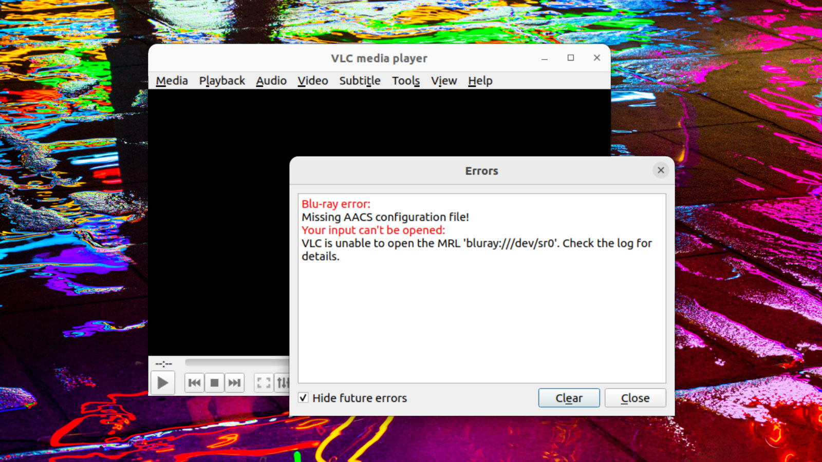Open the View menu

[444, 81]
